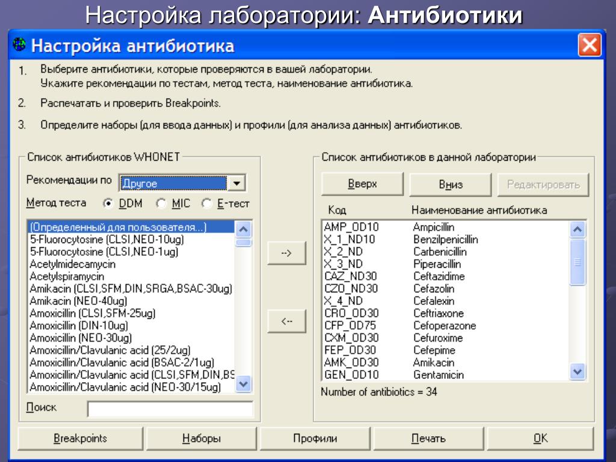Select AMK_OD30 Amikacin row
Screen dimensions: 616x462
click(x=446, y=362)
